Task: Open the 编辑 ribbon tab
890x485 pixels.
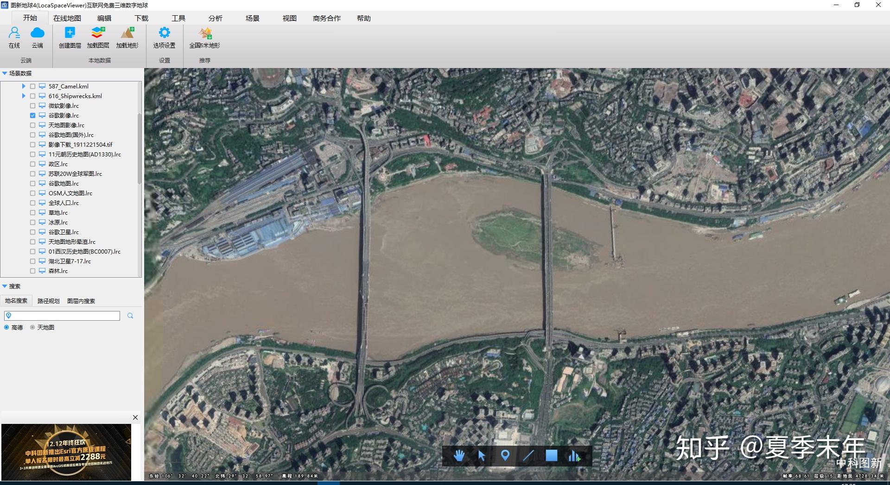Action: 104,18
